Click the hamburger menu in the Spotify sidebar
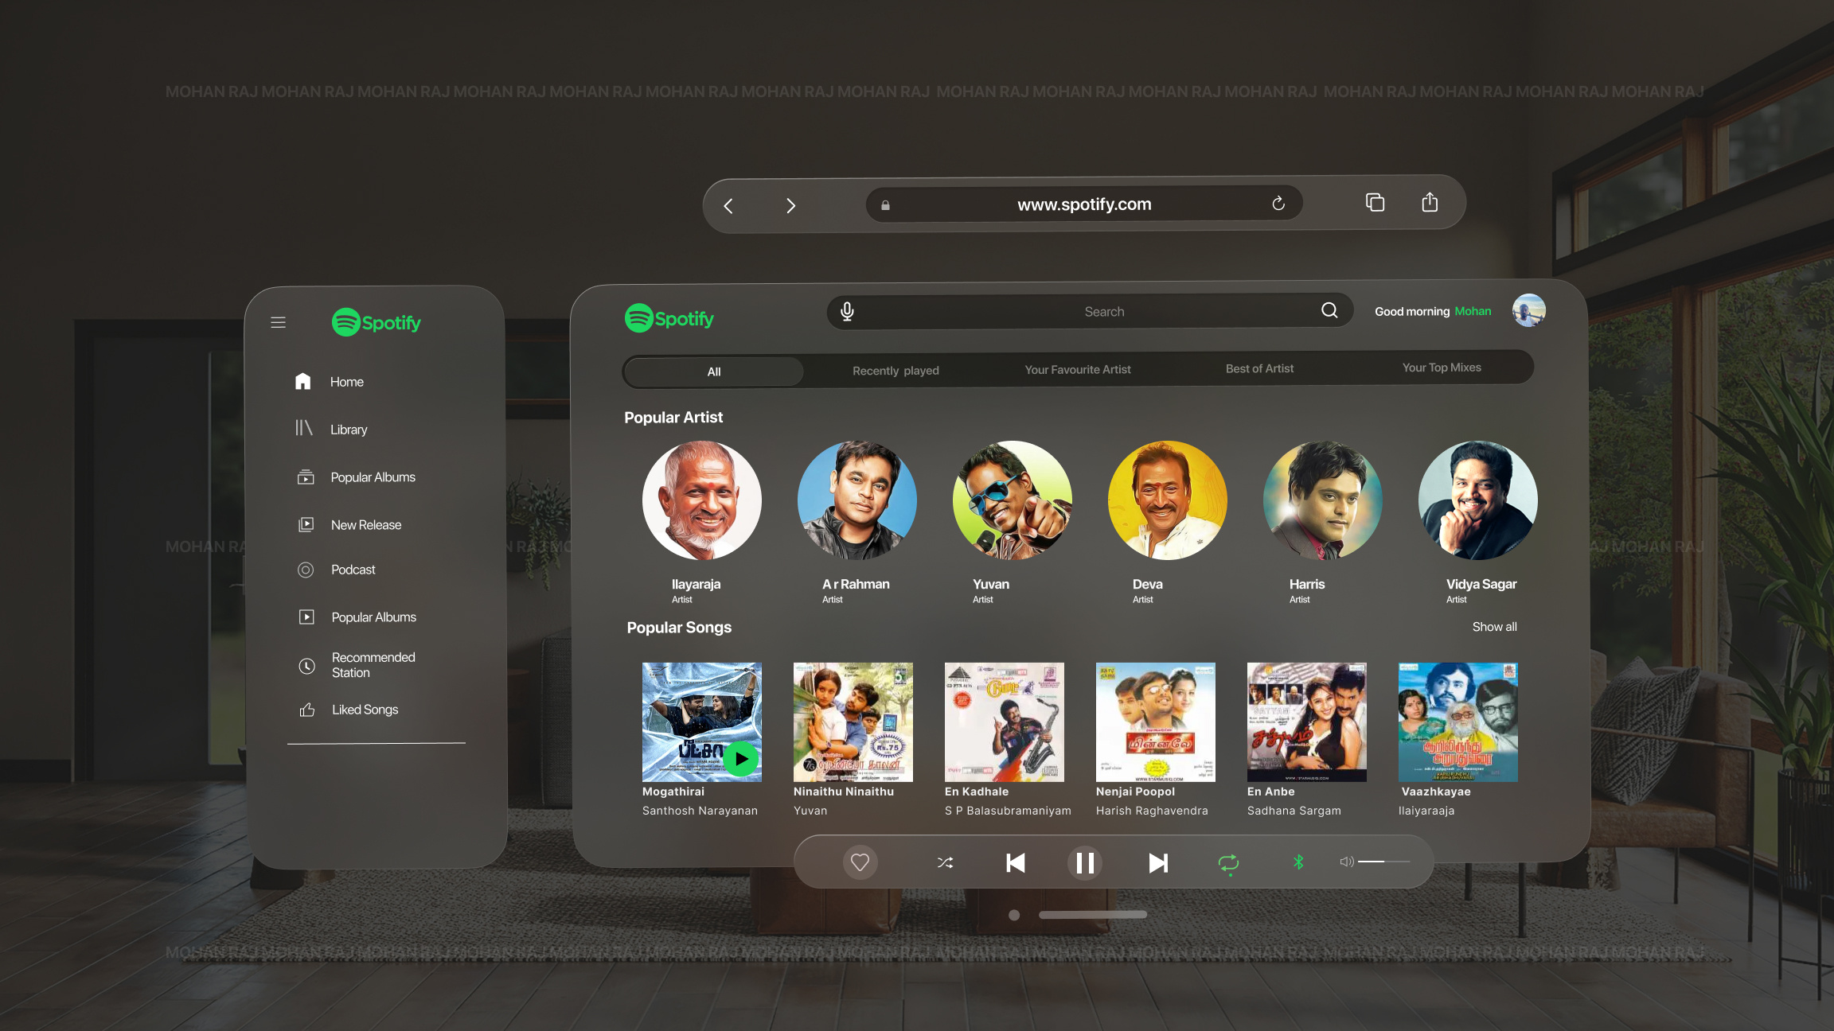Screen dimensions: 1834x1031 278,322
